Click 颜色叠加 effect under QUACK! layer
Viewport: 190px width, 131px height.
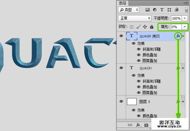pos(150,87)
